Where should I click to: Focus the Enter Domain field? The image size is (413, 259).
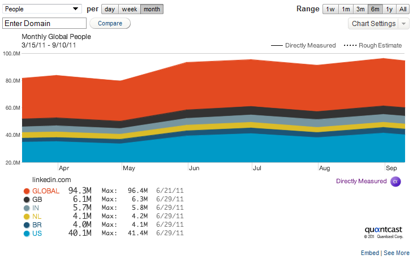[x=44, y=23]
